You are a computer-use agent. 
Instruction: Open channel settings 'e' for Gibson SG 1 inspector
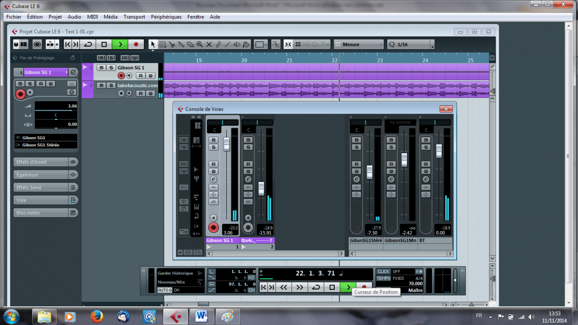tap(73, 72)
